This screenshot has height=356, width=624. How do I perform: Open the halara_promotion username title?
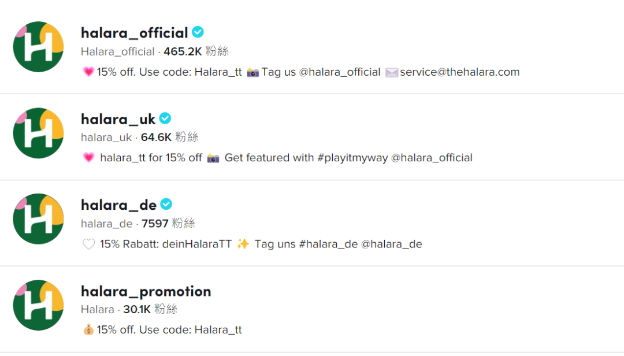tap(146, 291)
